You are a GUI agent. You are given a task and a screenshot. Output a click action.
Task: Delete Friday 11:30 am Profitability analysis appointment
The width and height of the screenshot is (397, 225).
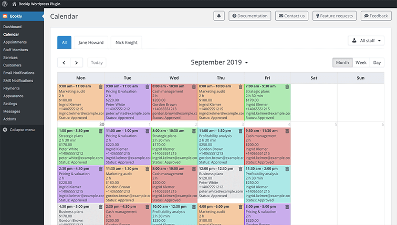click(287, 169)
